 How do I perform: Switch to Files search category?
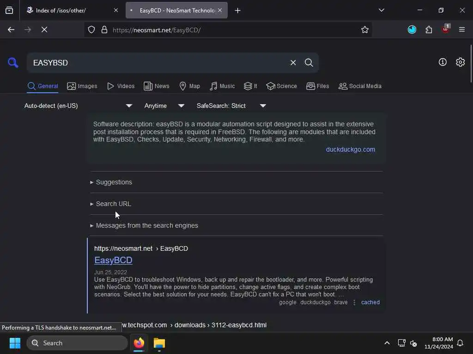[x=317, y=86]
